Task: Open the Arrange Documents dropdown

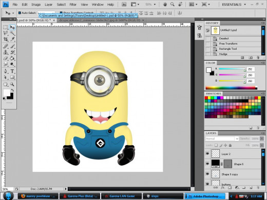Action: point(193,5)
